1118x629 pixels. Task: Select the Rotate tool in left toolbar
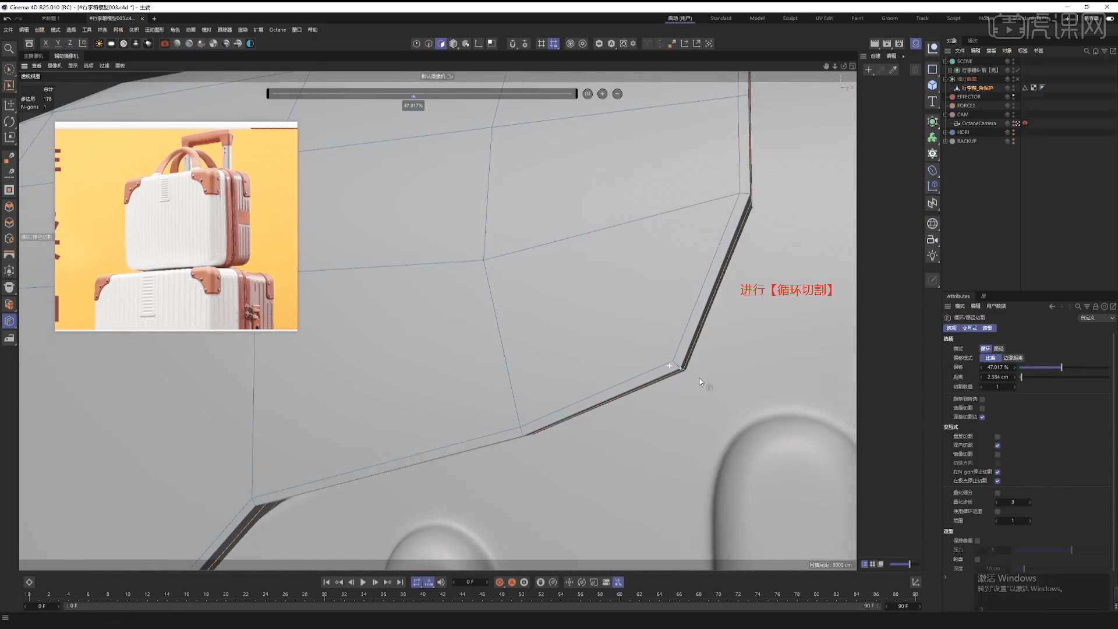coord(9,121)
